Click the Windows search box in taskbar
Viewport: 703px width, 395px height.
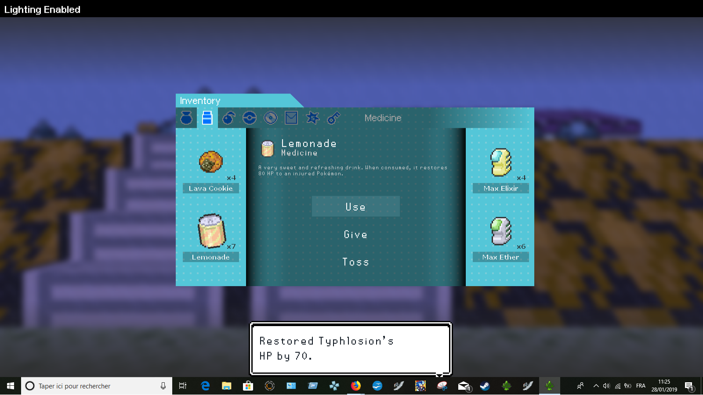click(x=97, y=386)
